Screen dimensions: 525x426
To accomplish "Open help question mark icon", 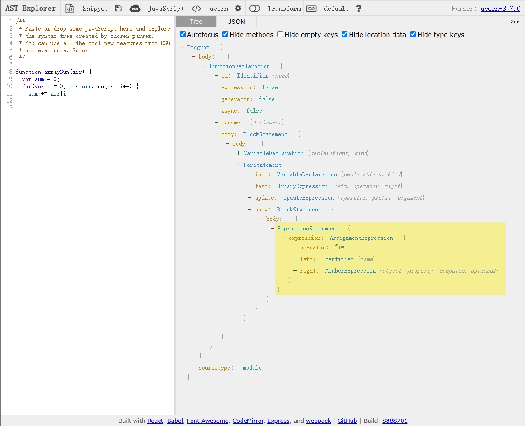I will pyautogui.click(x=358, y=9).
